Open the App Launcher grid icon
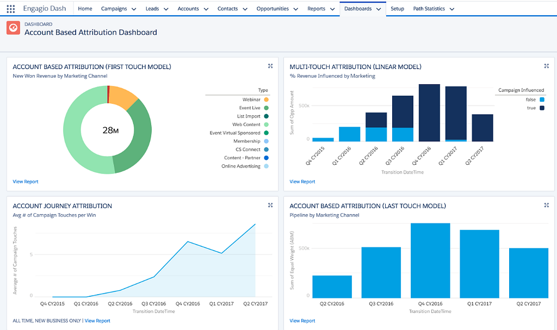 11,9
